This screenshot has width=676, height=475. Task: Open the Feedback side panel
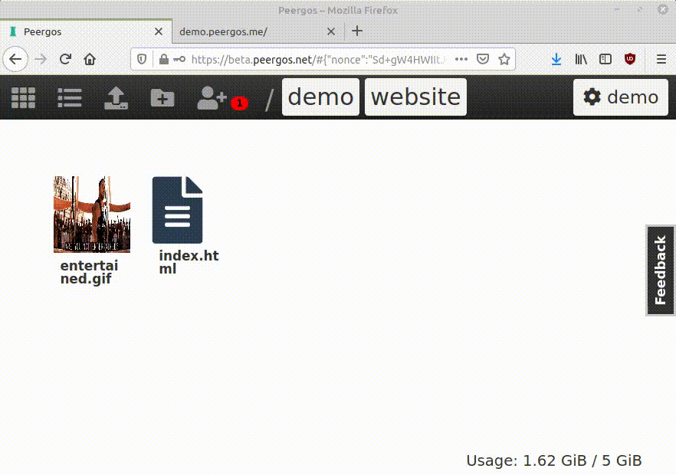click(660, 270)
